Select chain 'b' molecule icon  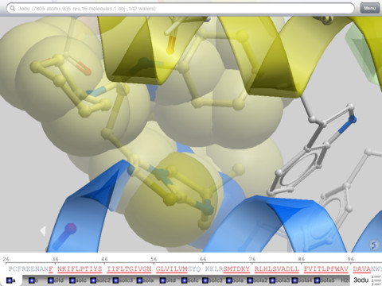pos(32,280)
